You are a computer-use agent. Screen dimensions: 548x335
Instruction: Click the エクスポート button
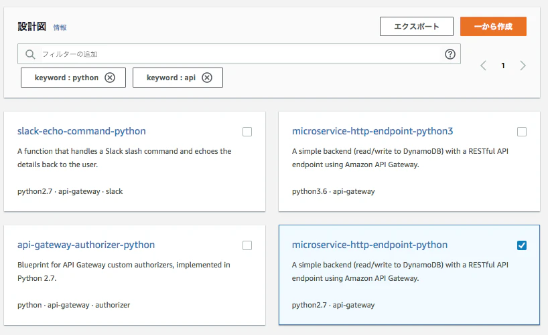[x=417, y=26]
